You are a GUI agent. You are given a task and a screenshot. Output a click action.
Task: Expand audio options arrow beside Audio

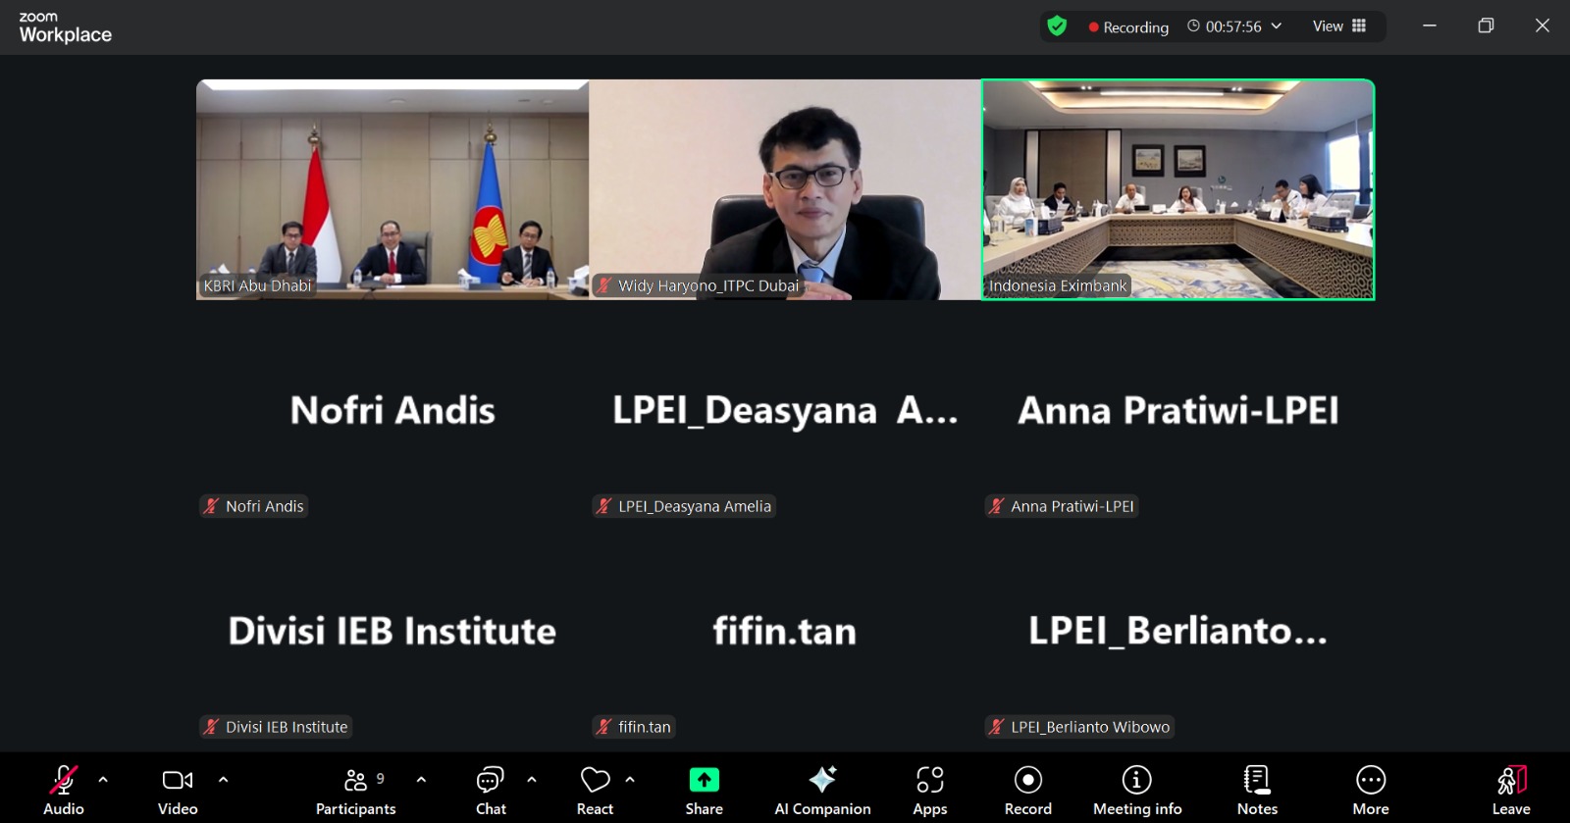coord(103,780)
